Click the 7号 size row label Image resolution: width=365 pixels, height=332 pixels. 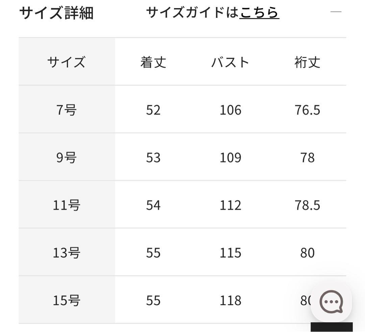[66, 110]
